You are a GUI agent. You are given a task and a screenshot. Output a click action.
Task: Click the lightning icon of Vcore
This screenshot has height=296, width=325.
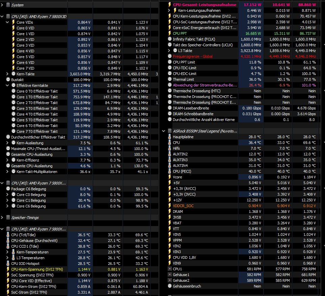pos(169,177)
